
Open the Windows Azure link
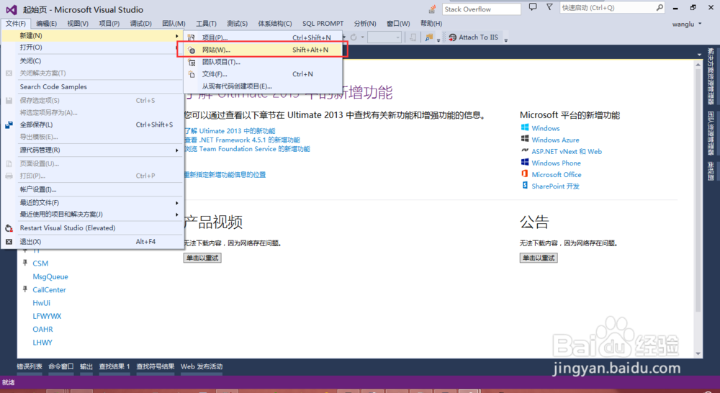pos(555,140)
